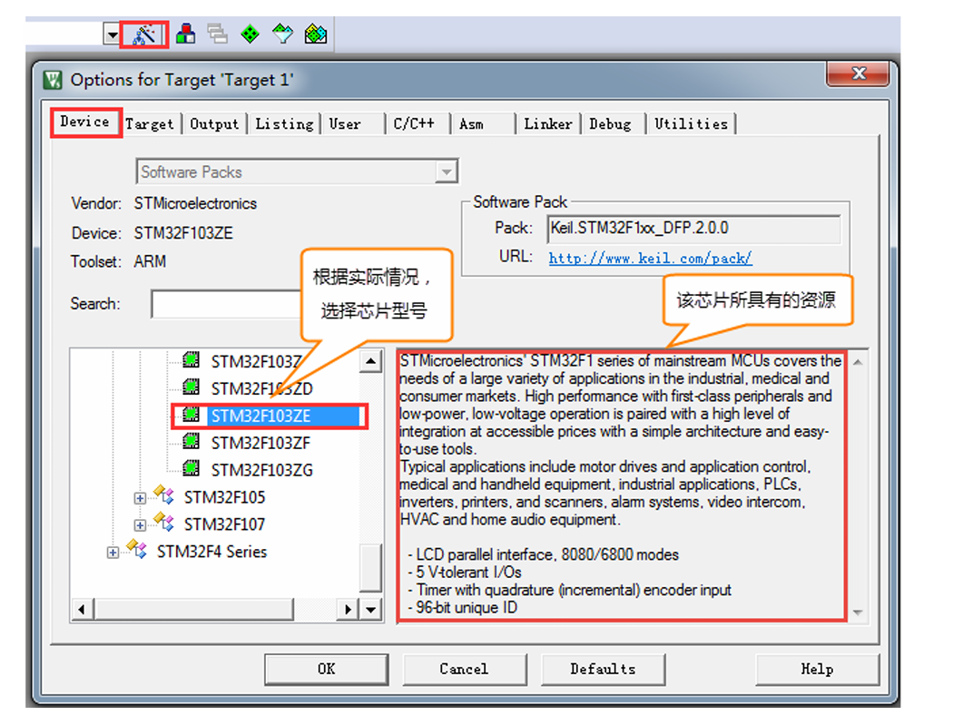Select STM32F103ZG device entry
The height and width of the screenshot is (715, 953).
262,470
